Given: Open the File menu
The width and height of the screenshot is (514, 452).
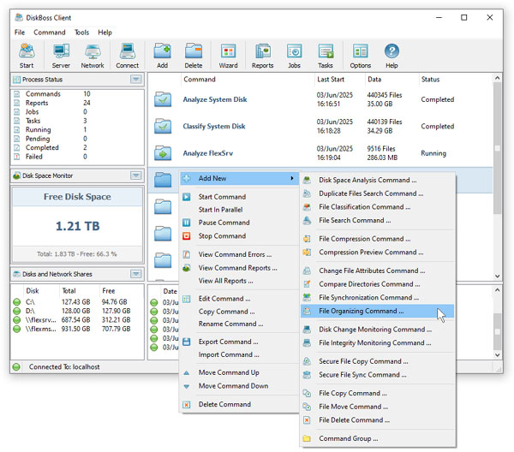Looking at the screenshot, I should click(20, 33).
